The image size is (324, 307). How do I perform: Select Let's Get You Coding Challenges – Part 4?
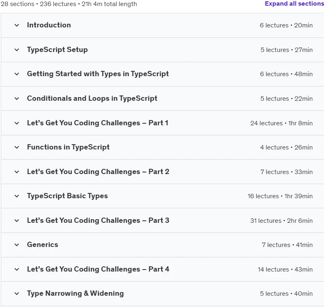[x=98, y=269]
